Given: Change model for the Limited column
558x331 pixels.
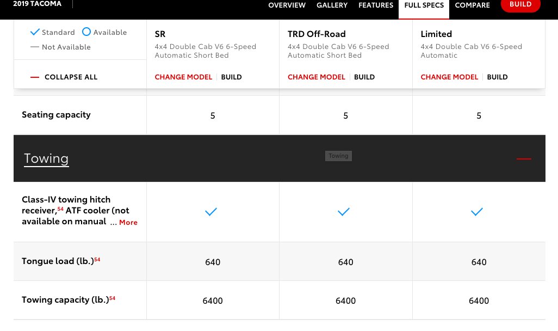Looking at the screenshot, I should point(449,77).
